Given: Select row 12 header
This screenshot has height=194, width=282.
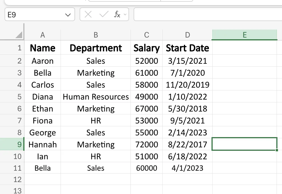Looking at the screenshot, I should [12, 179].
